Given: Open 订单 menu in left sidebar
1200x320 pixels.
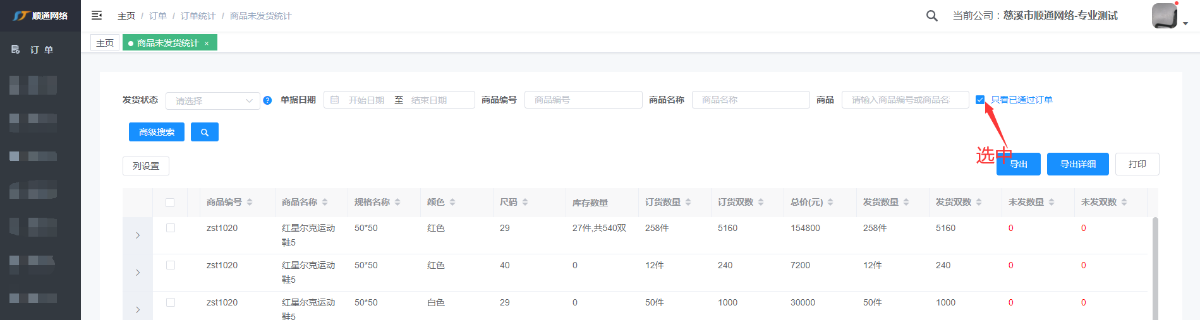Looking at the screenshot, I should pyautogui.click(x=41, y=49).
